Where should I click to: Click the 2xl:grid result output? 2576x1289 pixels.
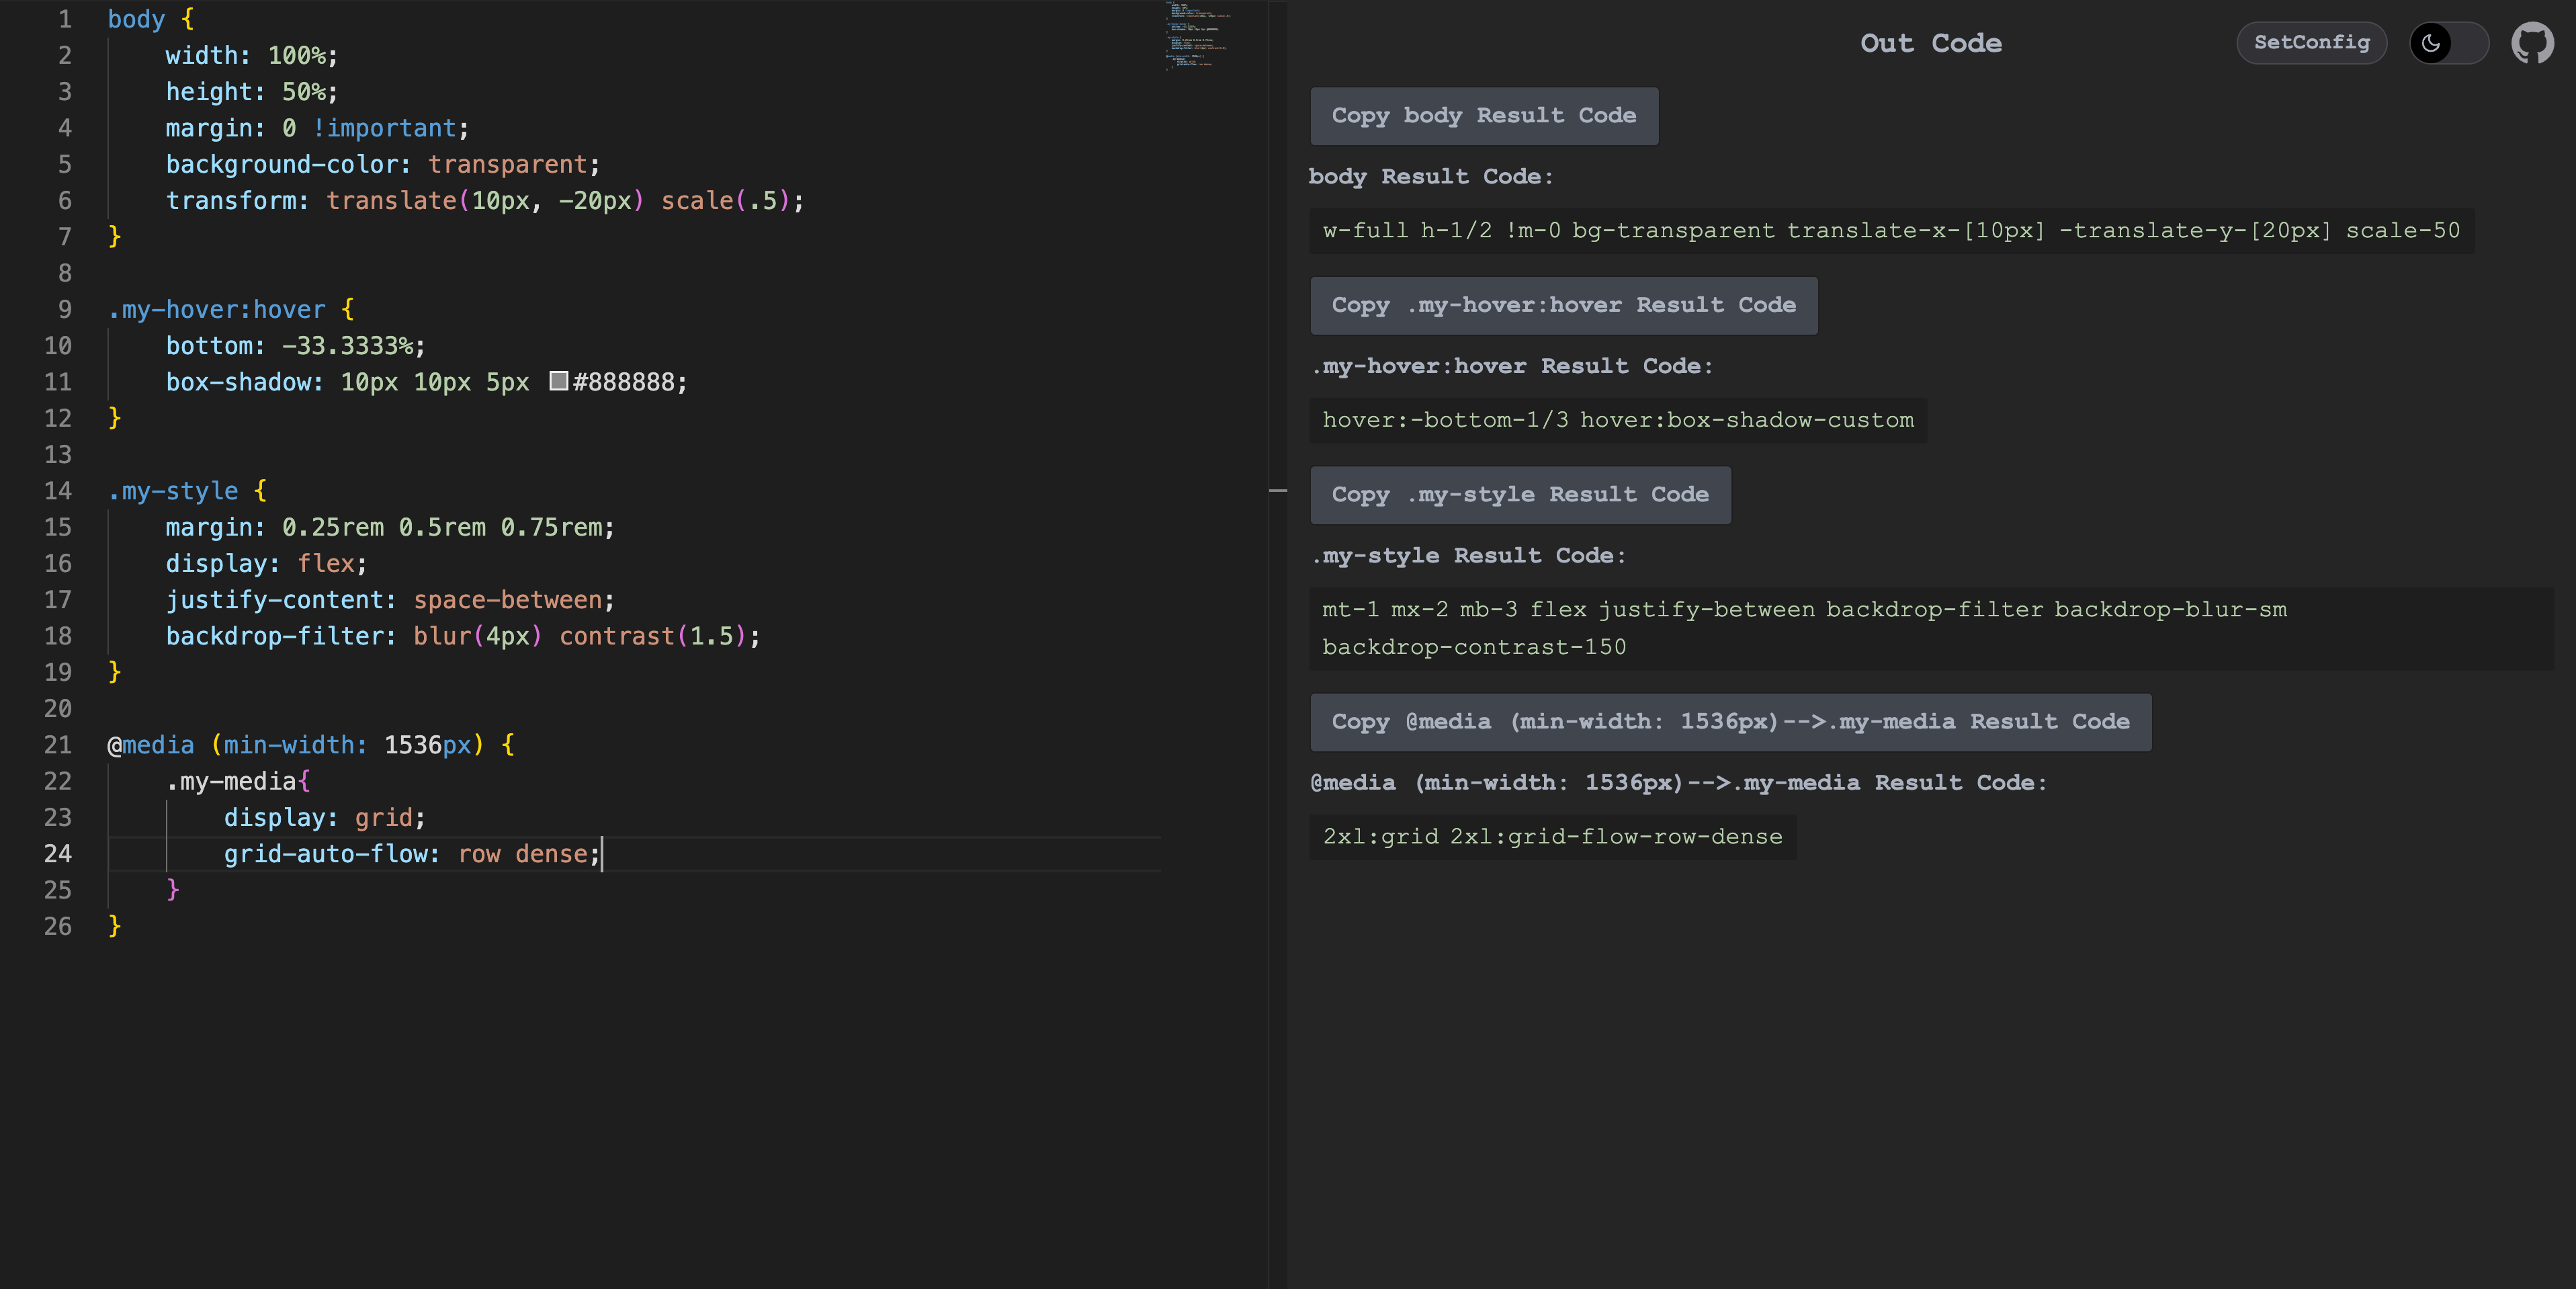[1552, 837]
